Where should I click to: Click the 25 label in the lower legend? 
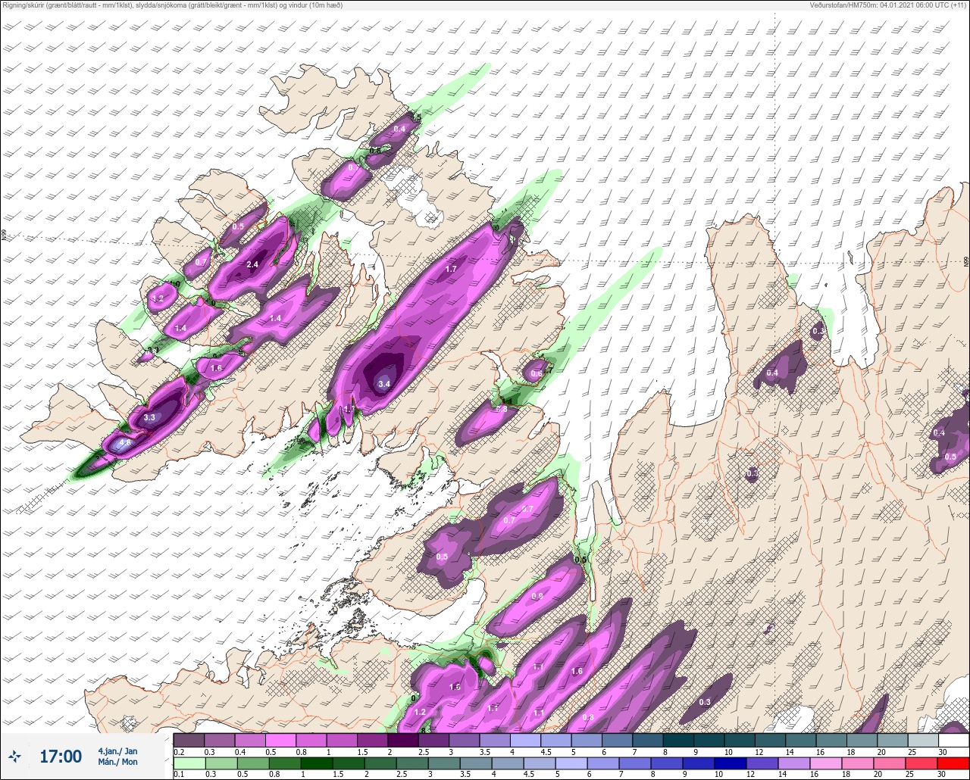click(x=911, y=775)
